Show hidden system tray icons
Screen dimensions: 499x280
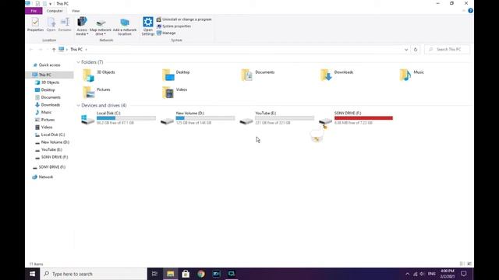[x=407, y=274]
